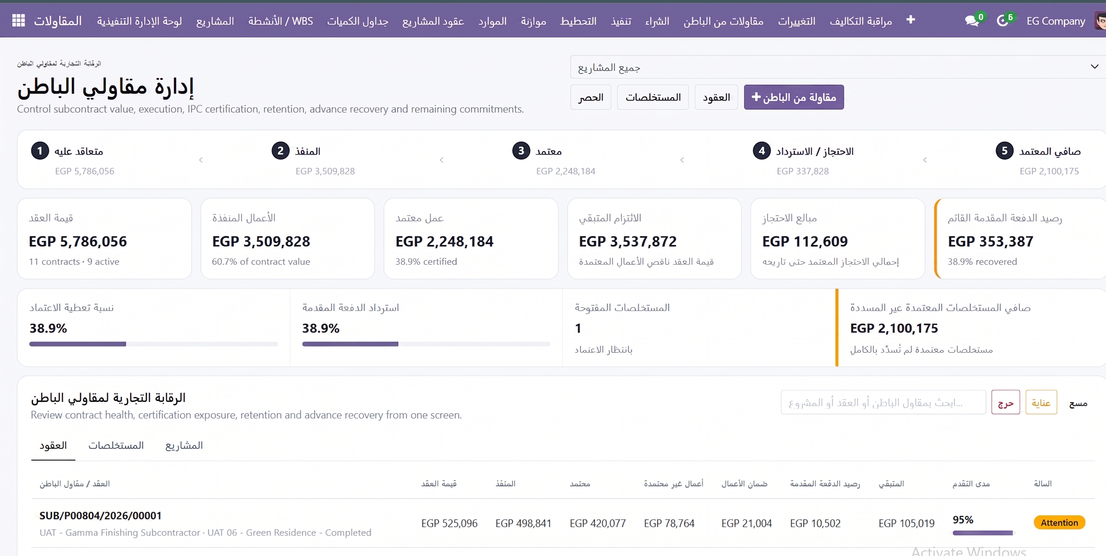Switch to the المشاريع tab
The height and width of the screenshot is (556, 1106).
(x=184, y=445)
